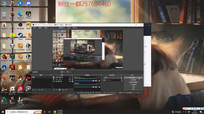Open the View menu in OBS
This screenshot has height=114, width=204.
[46, 28]
